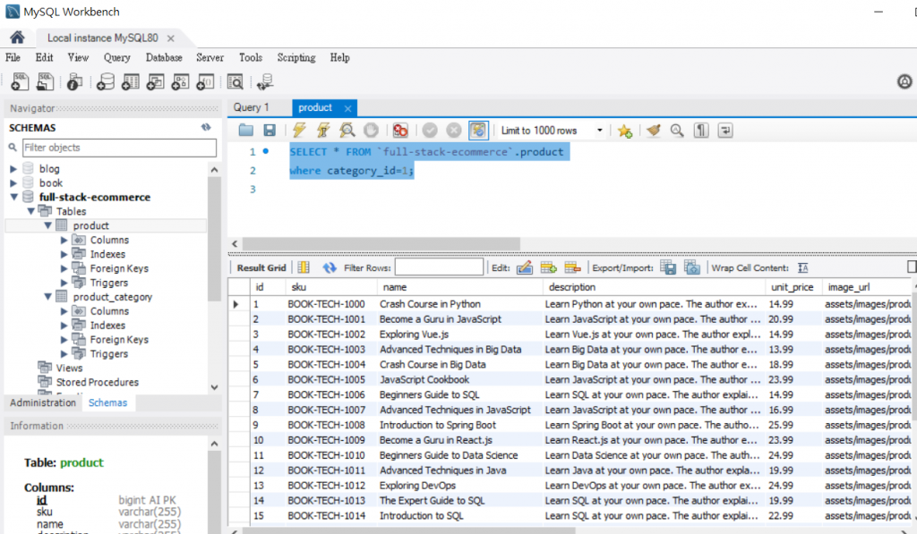
Task: Run Explain on current statement icon
Action: tap(347, 131)
